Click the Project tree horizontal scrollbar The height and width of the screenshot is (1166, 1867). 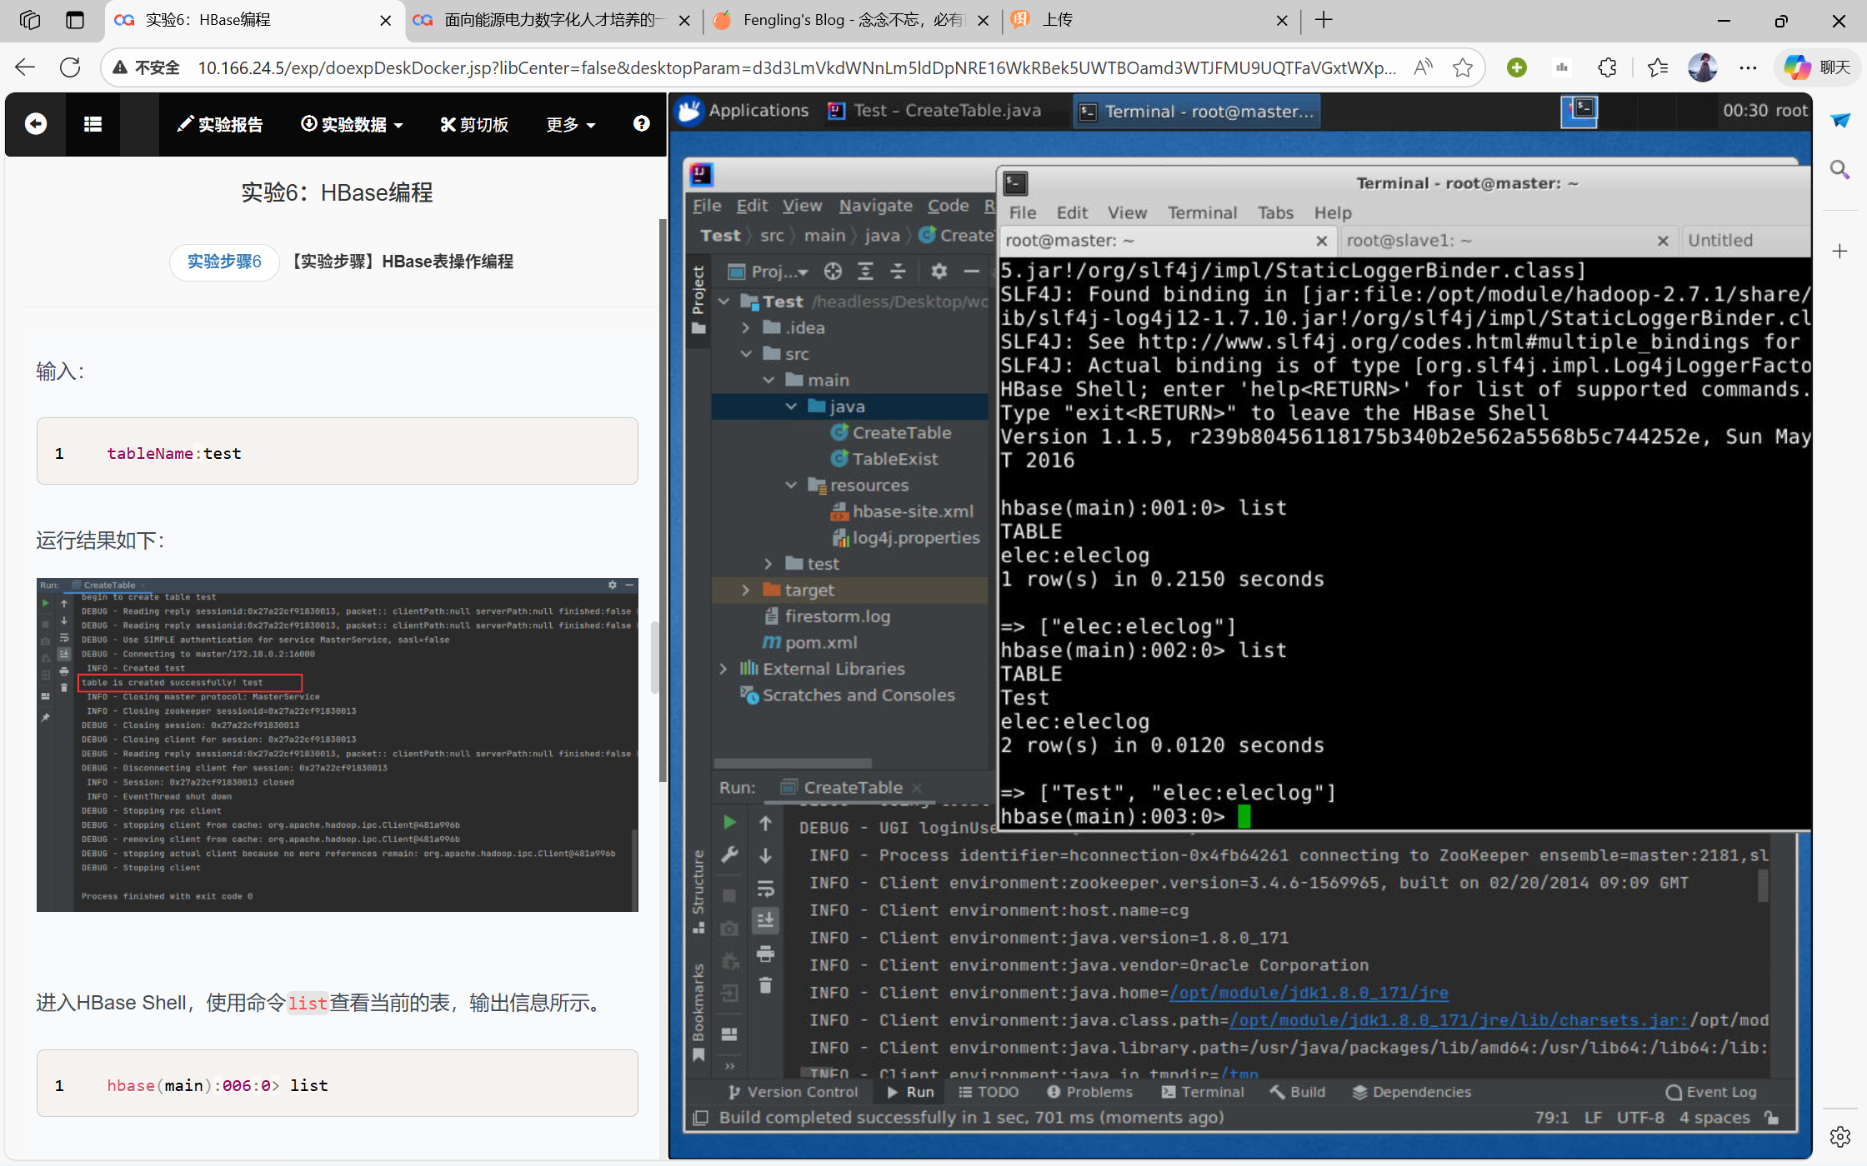pos(793,763)
